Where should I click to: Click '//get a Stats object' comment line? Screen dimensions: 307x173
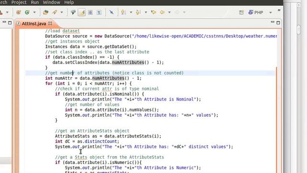[109, 157]
